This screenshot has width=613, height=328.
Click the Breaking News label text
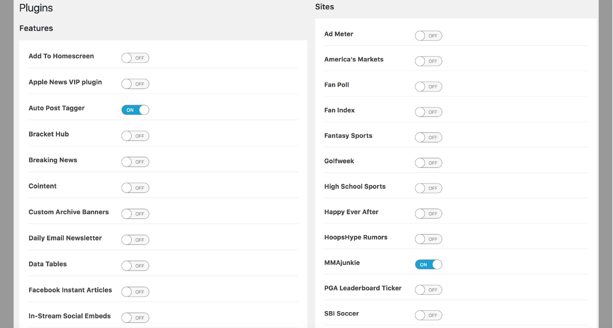pyautogui.click(x=53, y=160)
